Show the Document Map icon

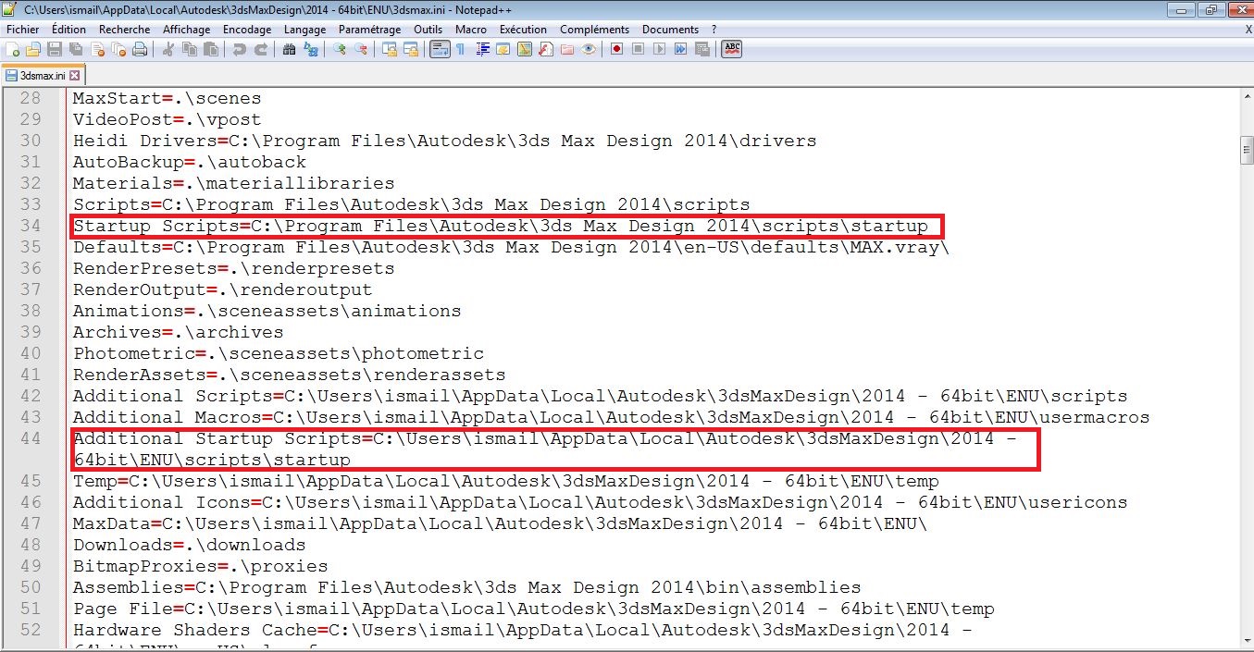coord(524,49)
